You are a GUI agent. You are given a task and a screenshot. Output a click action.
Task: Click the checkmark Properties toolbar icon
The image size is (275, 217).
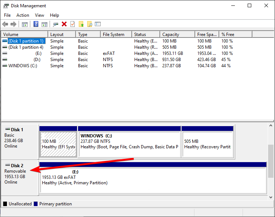(x=73, y=24)
